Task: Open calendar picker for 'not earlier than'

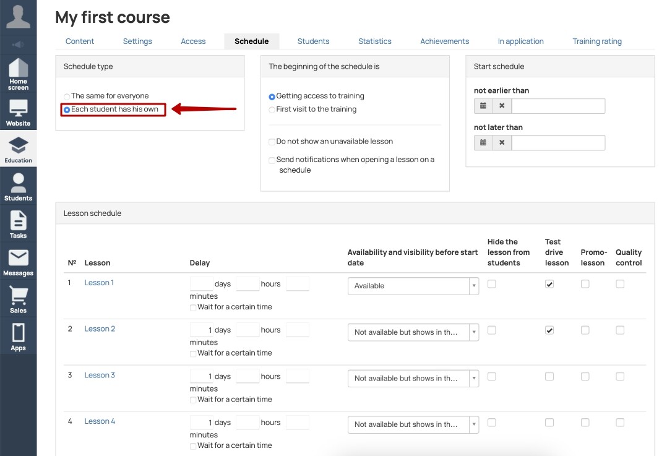Action: (483, 106)
